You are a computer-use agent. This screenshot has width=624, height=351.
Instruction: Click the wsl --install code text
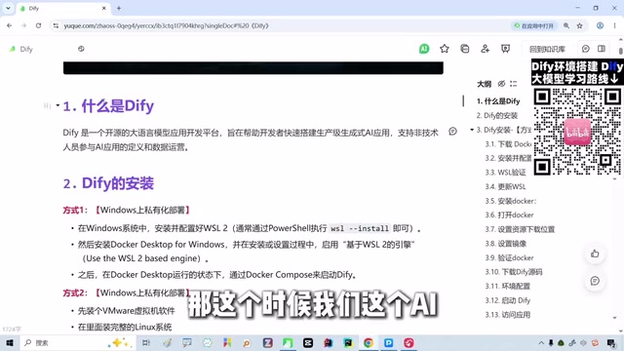coord(360,228)
